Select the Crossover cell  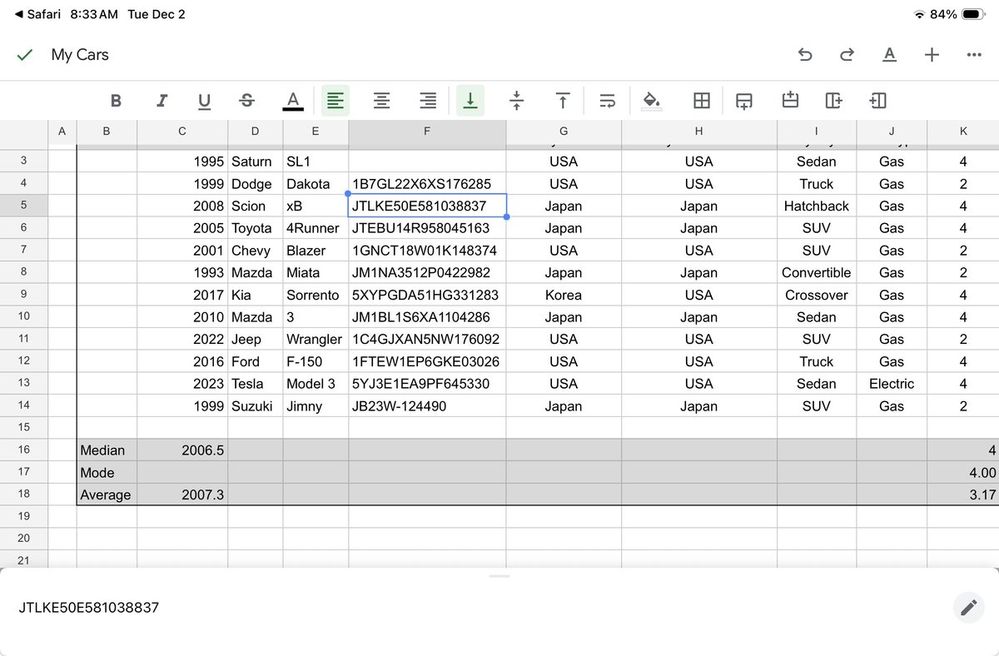[x=816, y=295]
